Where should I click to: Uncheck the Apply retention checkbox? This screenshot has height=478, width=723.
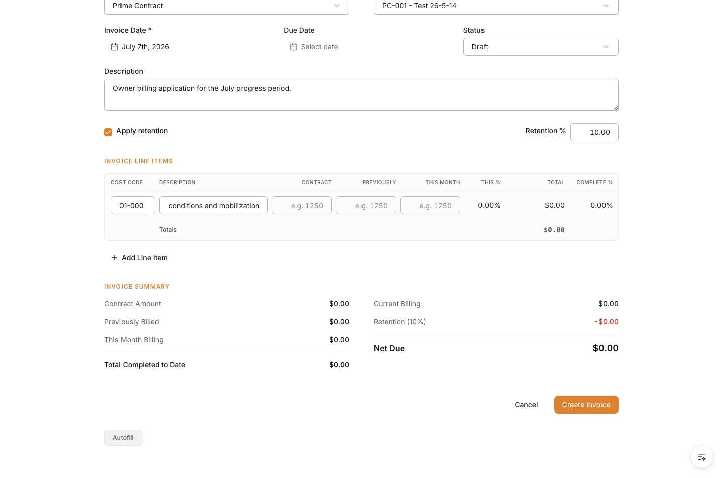[x=108, y=132]
